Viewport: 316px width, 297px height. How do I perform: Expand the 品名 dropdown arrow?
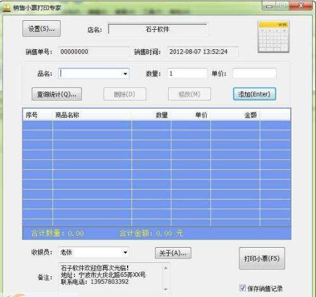coord(125,74)
